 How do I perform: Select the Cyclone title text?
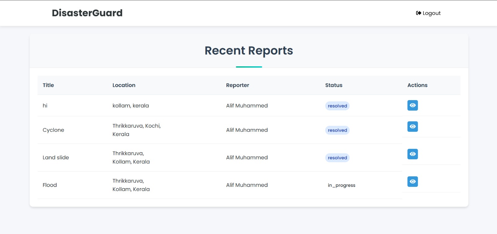(x=53, y=130)
